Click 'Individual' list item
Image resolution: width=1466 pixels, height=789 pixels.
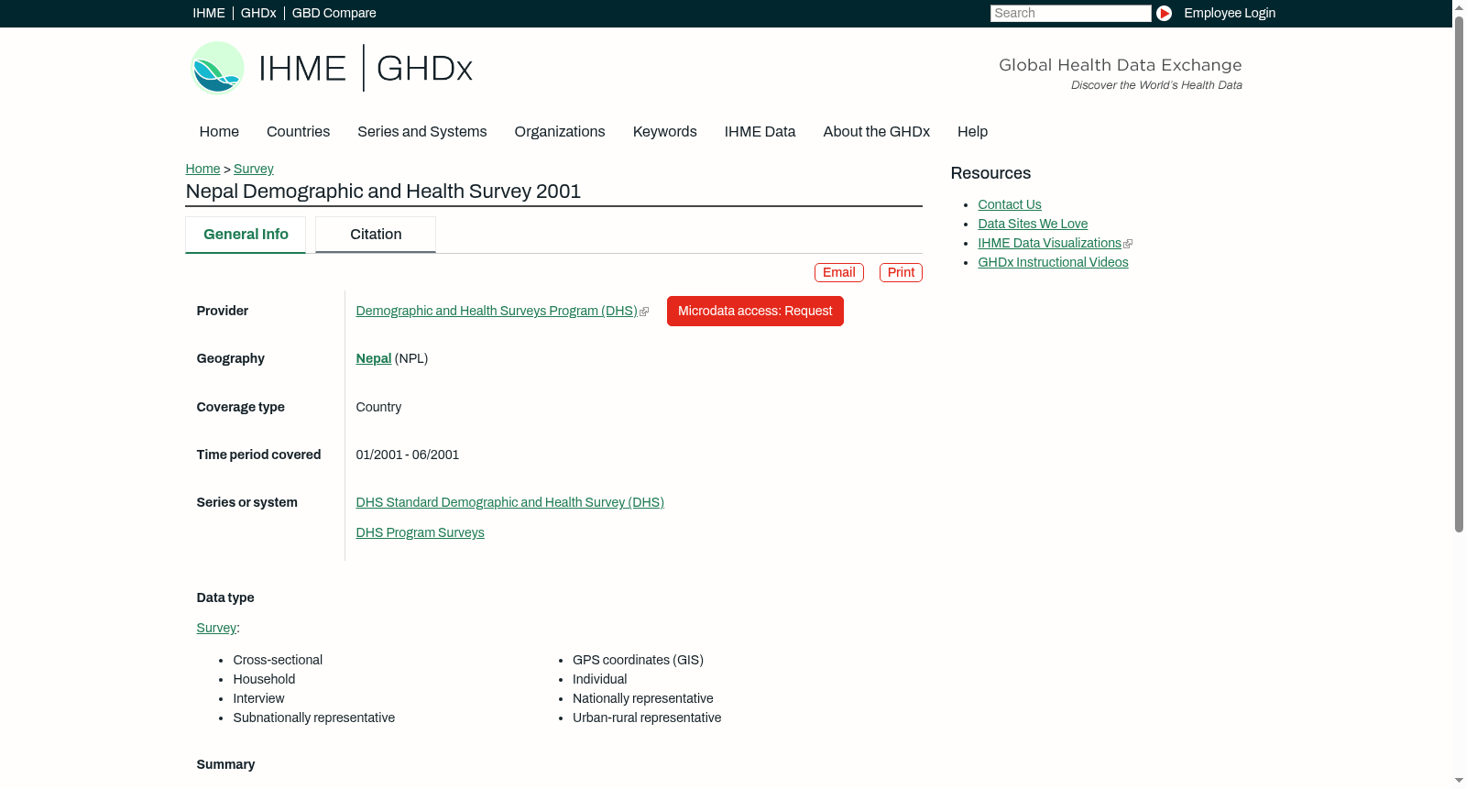click(599, 679)
